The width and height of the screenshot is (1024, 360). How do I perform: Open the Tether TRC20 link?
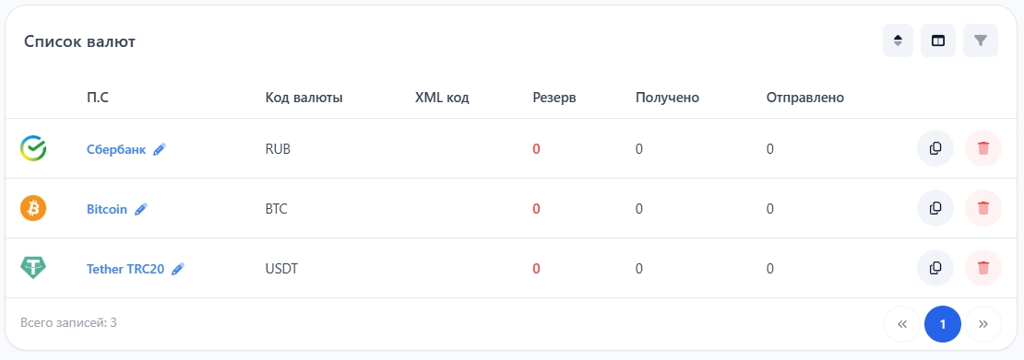(125, 269)
